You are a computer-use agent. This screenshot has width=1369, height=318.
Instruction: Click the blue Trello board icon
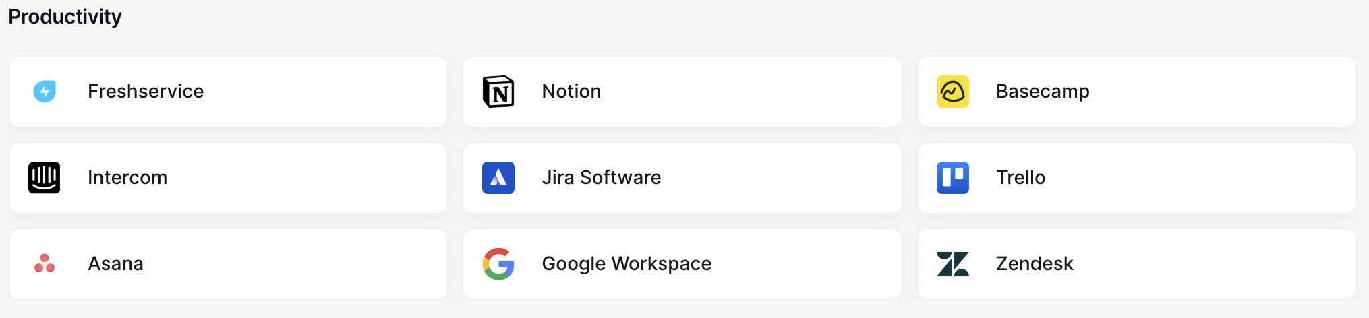952,178
